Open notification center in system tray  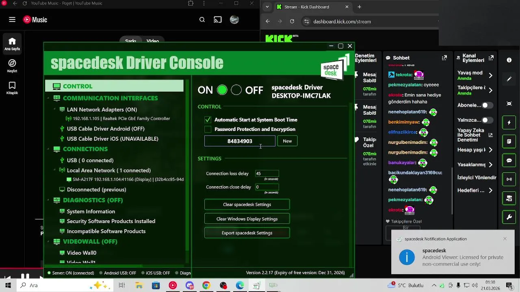click(x=509, y=286)
